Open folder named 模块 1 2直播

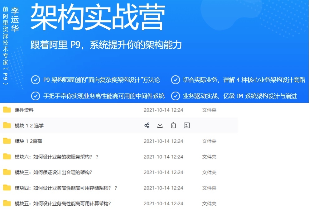pos(28,141)
